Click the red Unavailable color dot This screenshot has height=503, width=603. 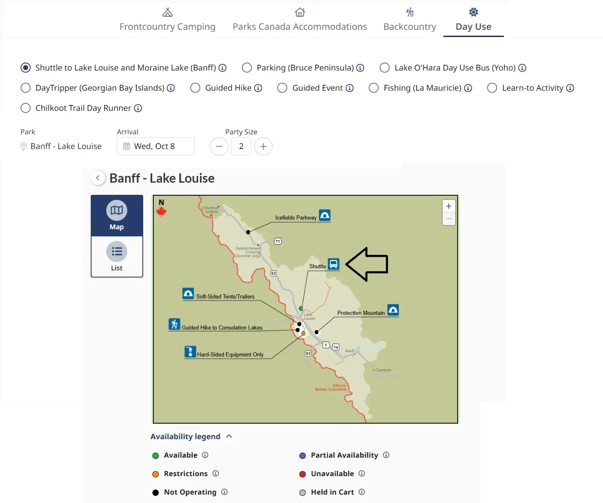(302, 474)
